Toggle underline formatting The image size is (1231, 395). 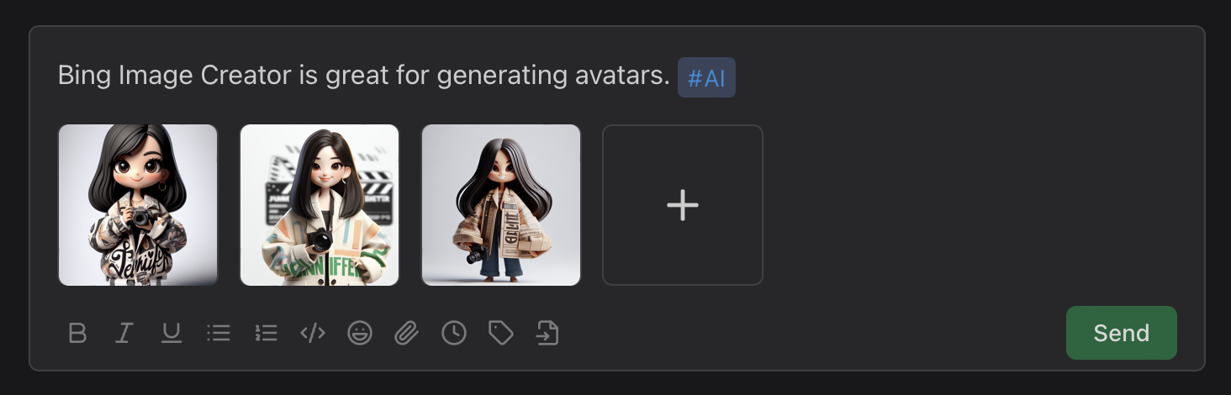[172, 334]
